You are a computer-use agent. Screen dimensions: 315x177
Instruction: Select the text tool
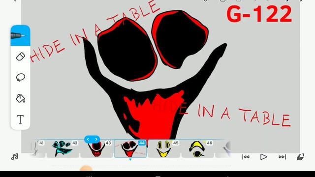click(20, 119)
